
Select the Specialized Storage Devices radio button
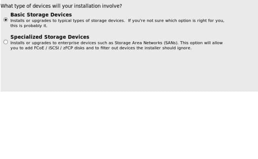point(6,42)
